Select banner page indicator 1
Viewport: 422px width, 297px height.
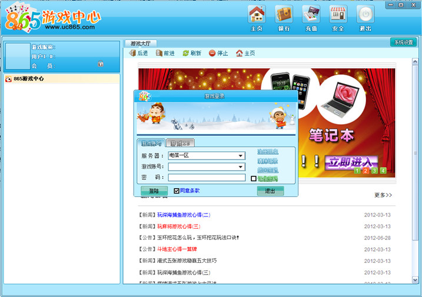point(357,171)
